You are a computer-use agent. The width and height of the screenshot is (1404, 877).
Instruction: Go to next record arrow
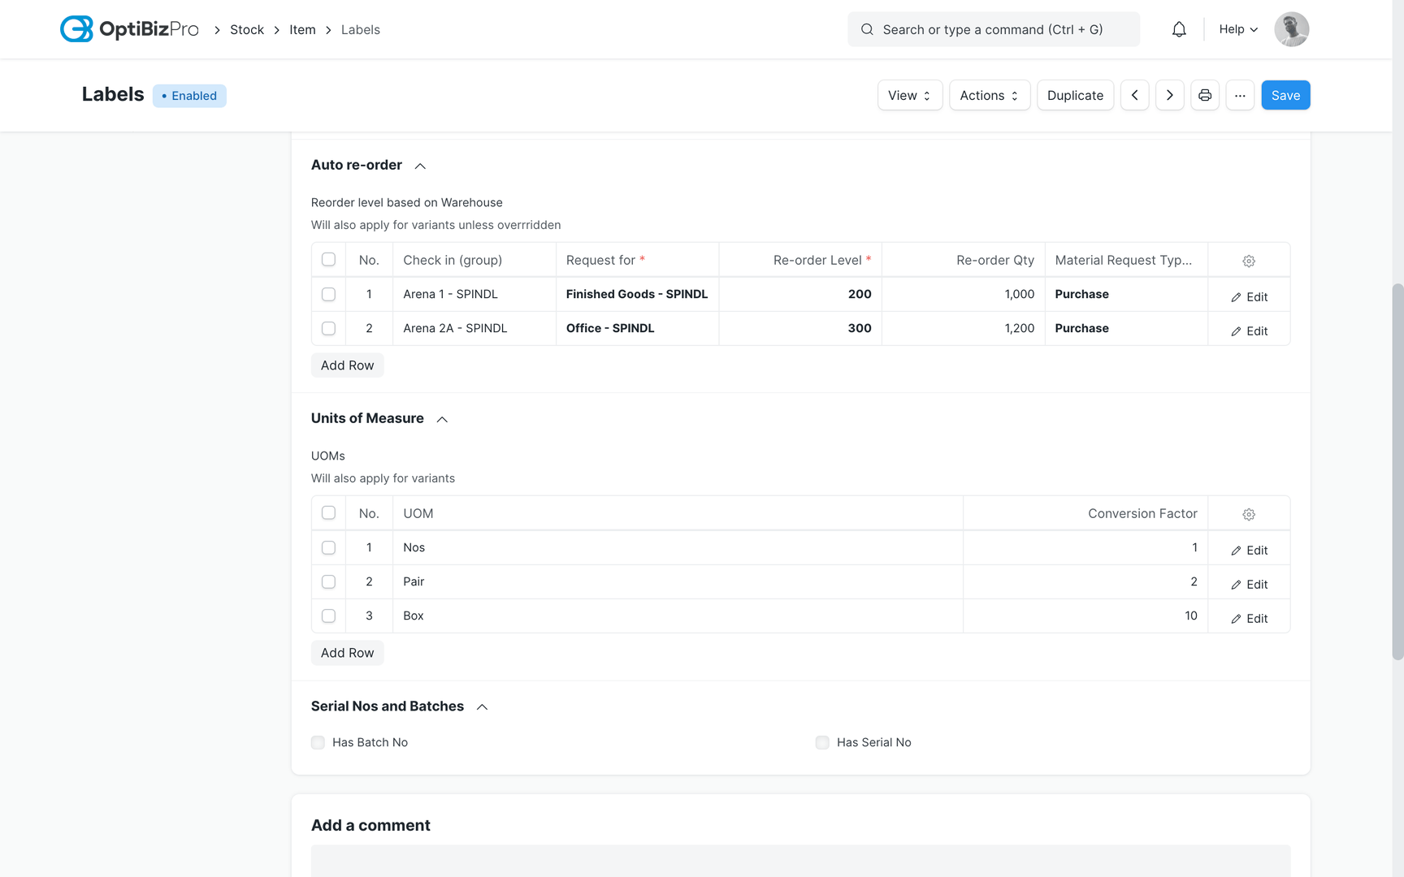coord(1169,95)
